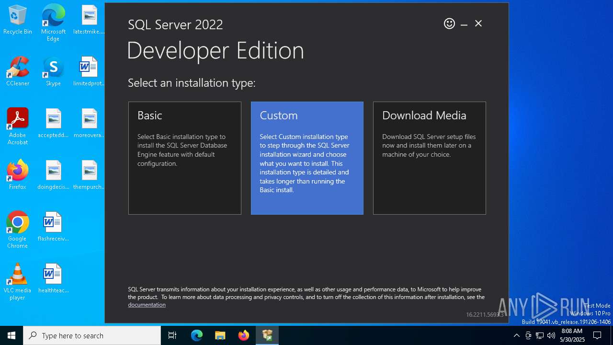Open the documentation link
Image resolution: width=613 pixels, height=345 pixels.
pyautogui.click(x=147, y=305)
